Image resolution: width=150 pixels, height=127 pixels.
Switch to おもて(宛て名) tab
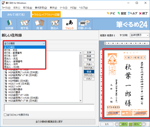(16, 14)
